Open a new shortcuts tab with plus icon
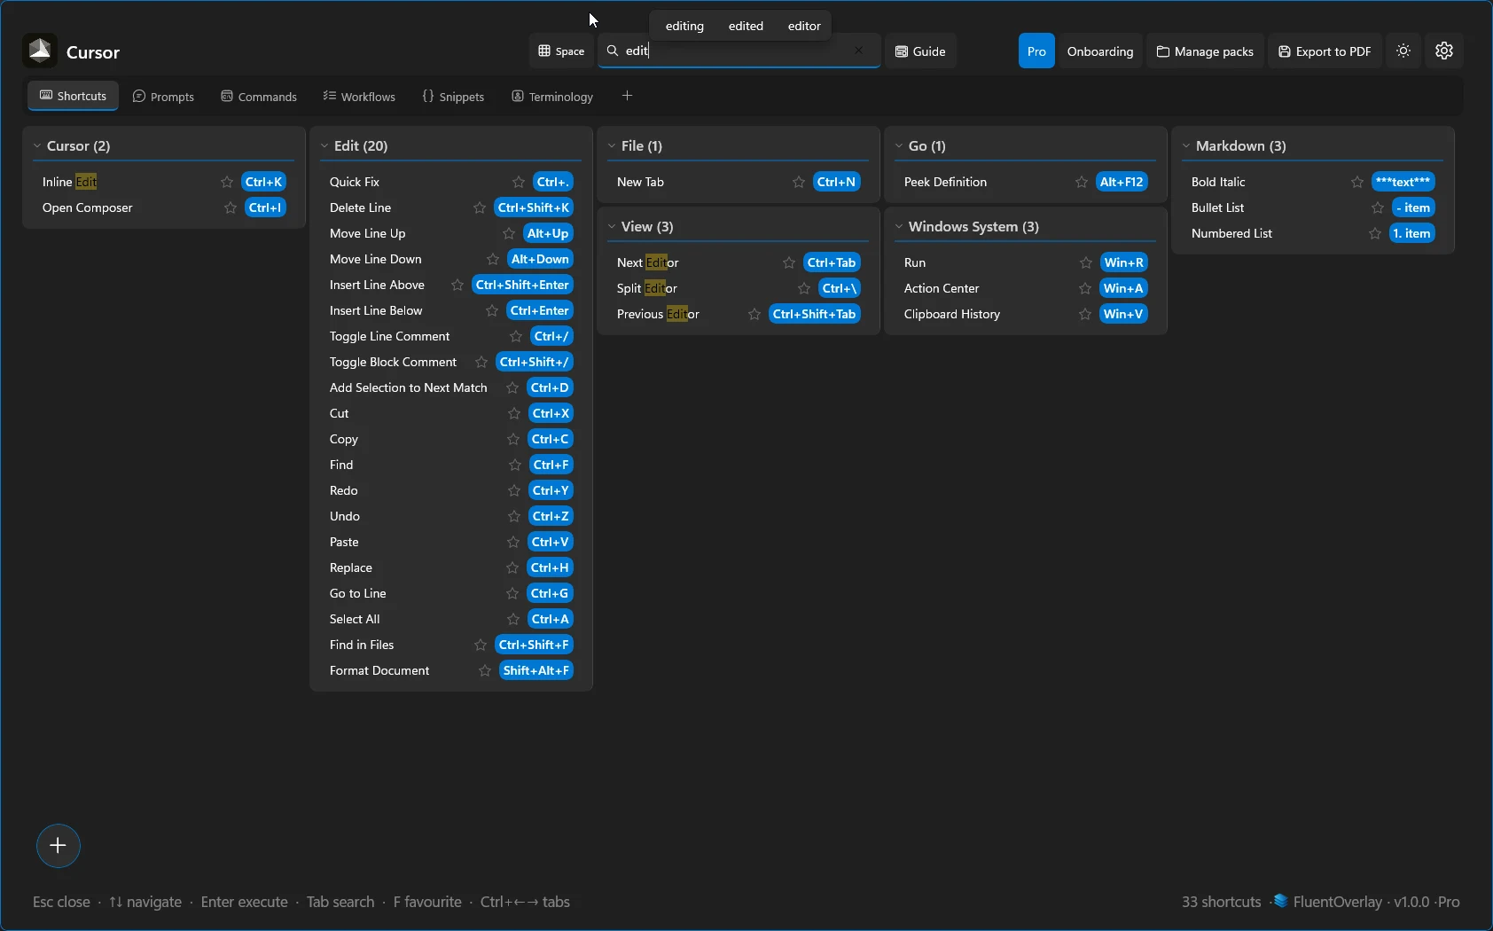Screen dimensions: 1493x931 (627, 95)
